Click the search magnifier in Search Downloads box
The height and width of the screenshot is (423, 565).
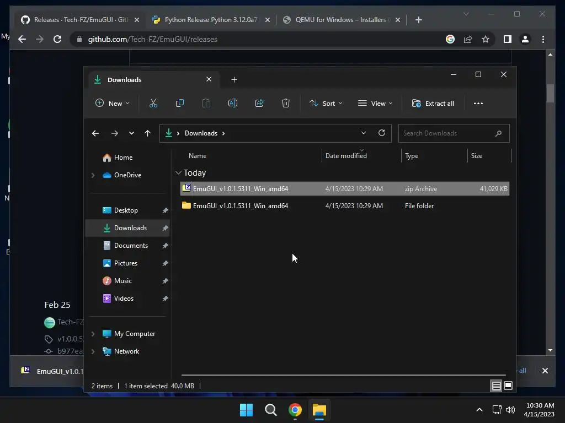[498, 133]
